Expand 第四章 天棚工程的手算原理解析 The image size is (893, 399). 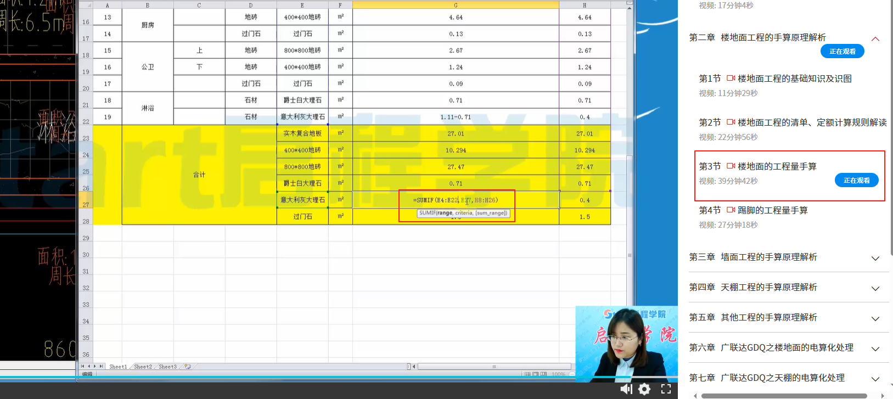click(875, 288)
